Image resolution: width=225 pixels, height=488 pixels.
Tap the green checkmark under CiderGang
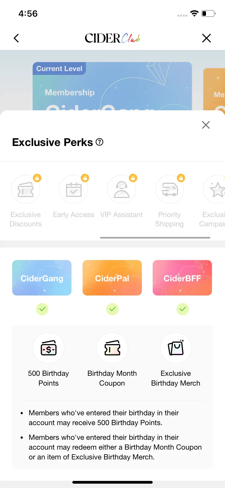42,309
